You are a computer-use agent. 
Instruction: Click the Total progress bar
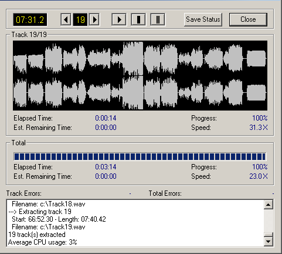pos(140,156)
